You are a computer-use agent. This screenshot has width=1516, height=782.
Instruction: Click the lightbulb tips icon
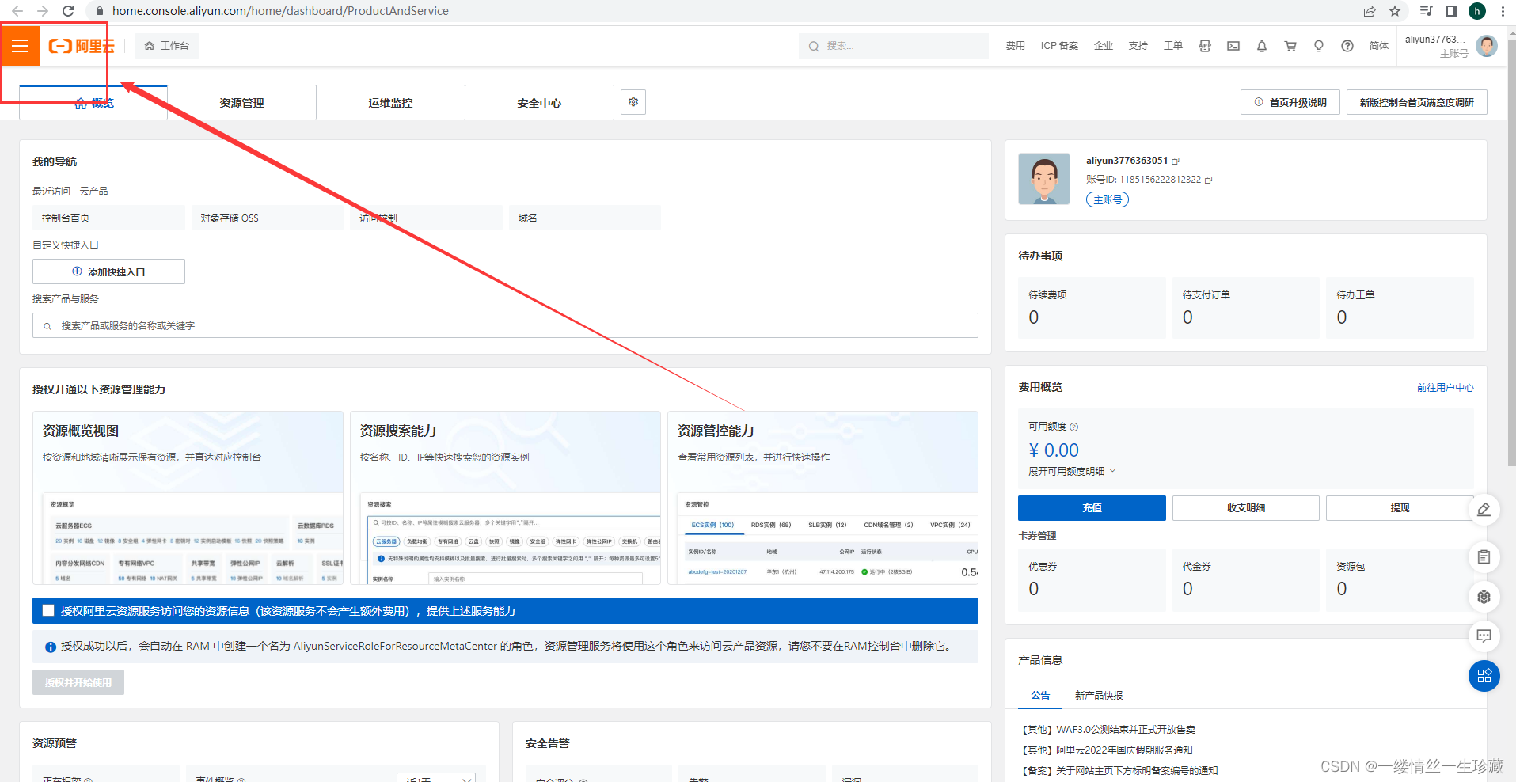point(1319,46)
